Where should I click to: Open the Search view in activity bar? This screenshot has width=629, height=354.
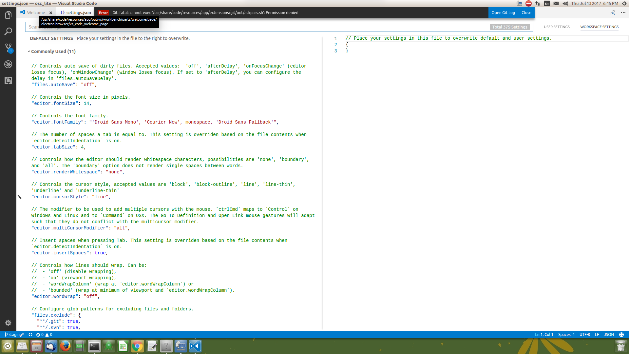8,31
